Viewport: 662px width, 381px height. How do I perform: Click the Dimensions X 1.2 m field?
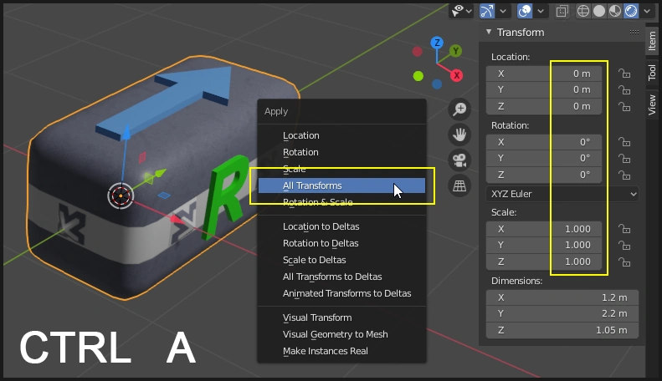562,297
